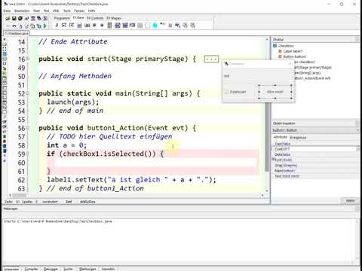The height and width of the screenshot is (271, 362).
Task: Open the 'button1: Button' object dropdown
Action: [358, 130]
